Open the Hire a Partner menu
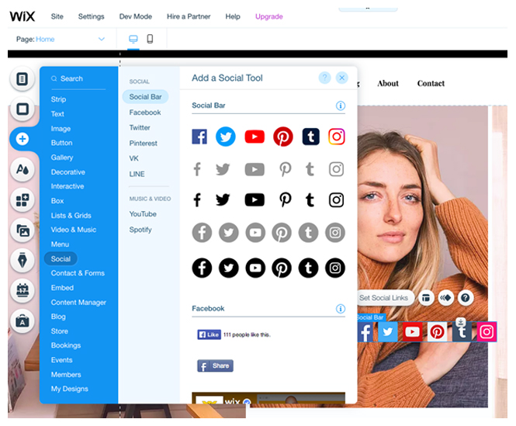 pyautogui.click(x=189, y=16)
